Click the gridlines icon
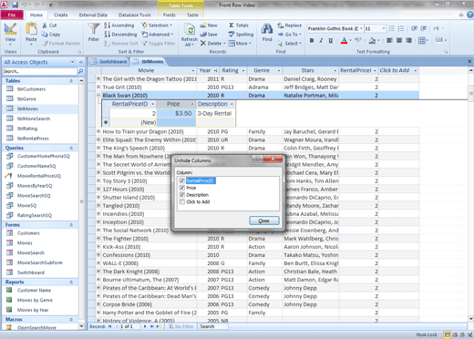The image size is (474, 339). point(421,40)
